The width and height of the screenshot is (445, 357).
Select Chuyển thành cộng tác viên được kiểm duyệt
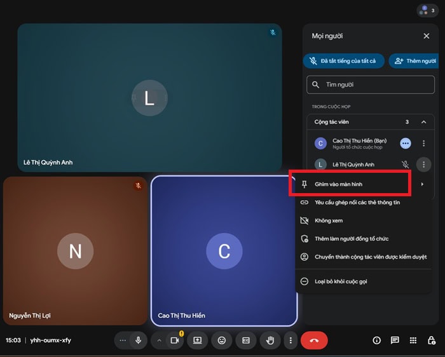(x=363, y=257)
